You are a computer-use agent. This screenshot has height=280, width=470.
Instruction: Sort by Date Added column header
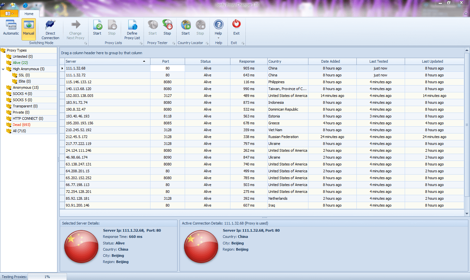(x=332, y=61)
